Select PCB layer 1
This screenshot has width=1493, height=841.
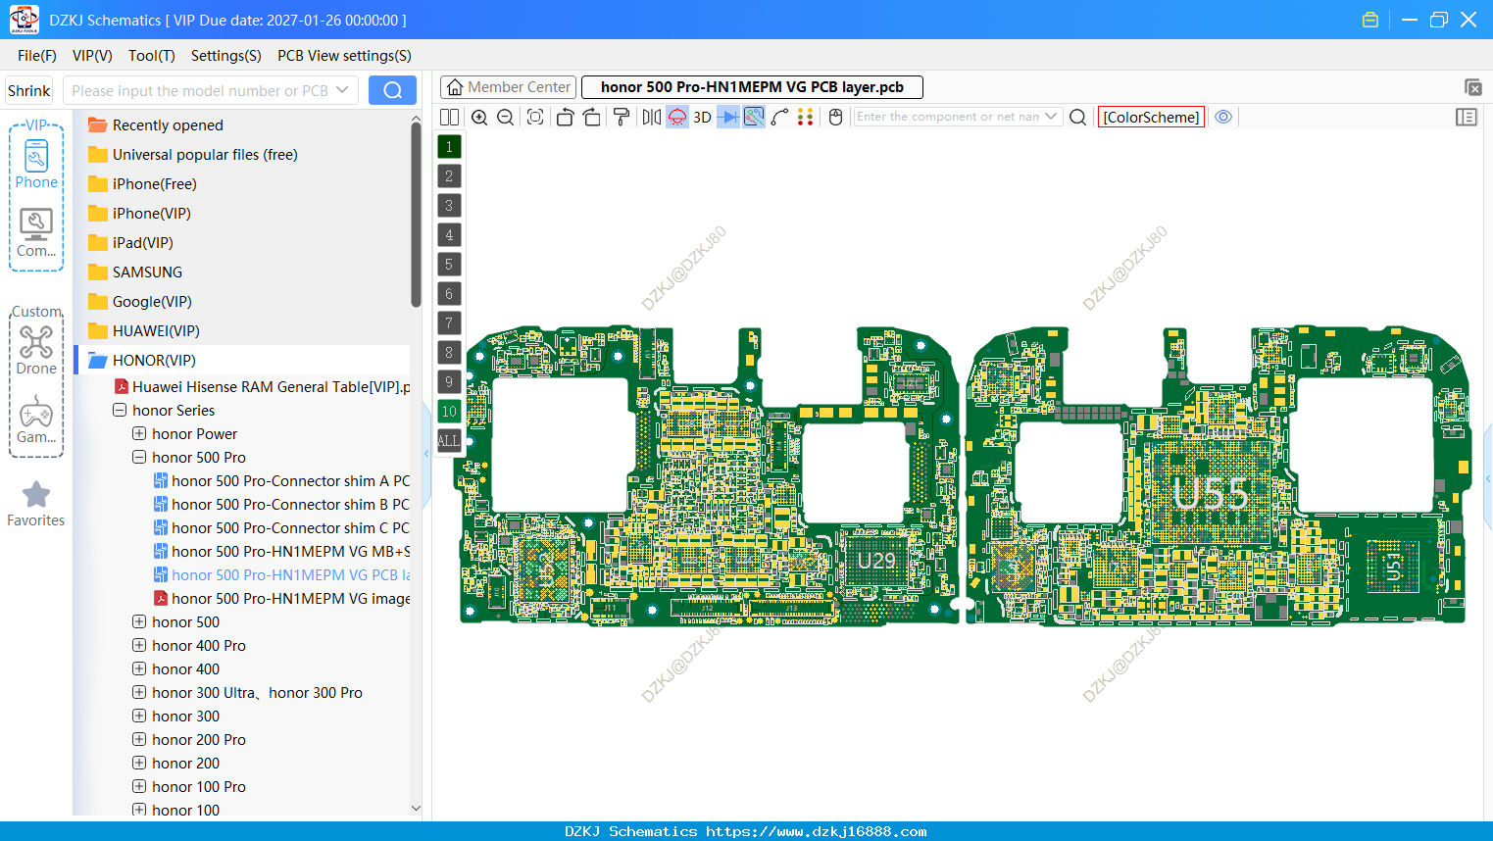pos(449,147)
